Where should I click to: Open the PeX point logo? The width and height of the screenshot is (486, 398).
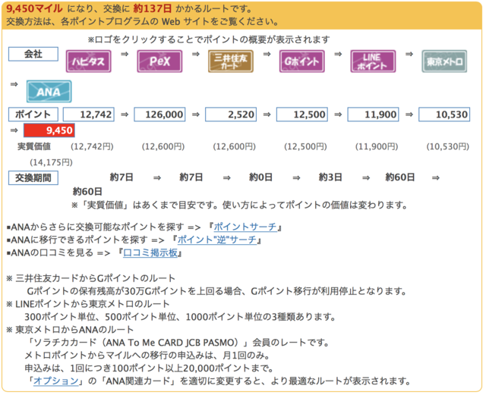tap(159, 61)
